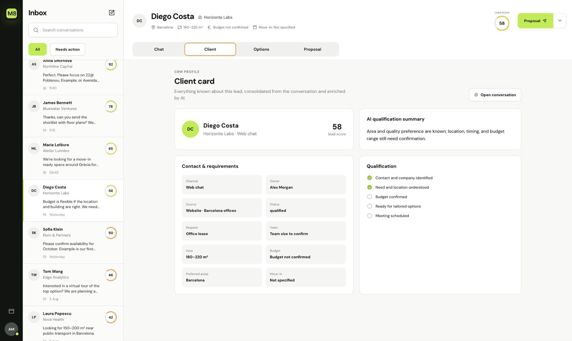Screen dimensions: 572x341
Task: Click the Move-in field showing Not specified
Action: [306, 278]
